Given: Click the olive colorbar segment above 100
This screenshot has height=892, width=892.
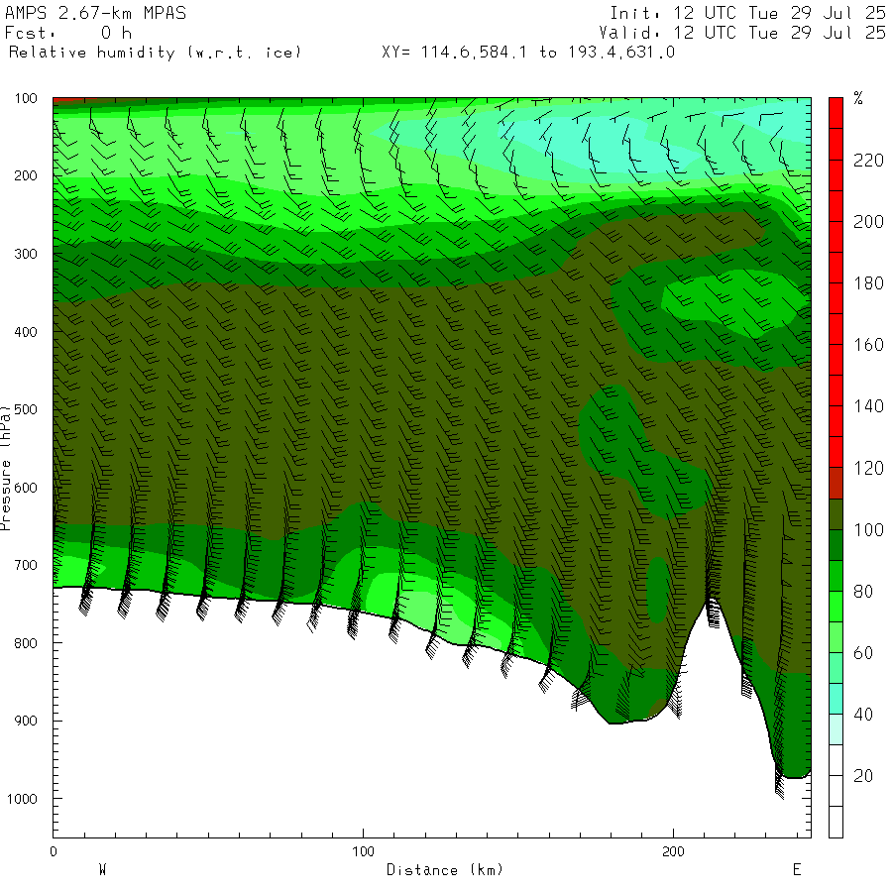Looking at the screenshot, I should (x=836, y=514).
